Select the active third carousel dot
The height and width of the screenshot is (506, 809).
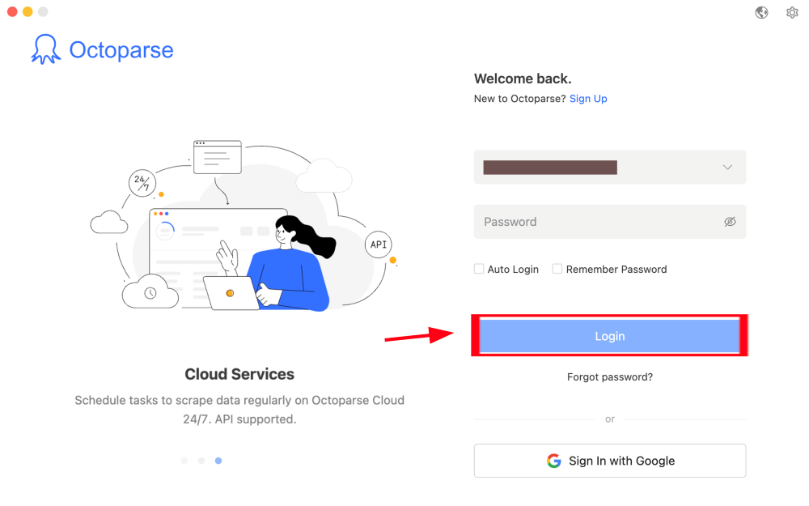click(218, 461)
